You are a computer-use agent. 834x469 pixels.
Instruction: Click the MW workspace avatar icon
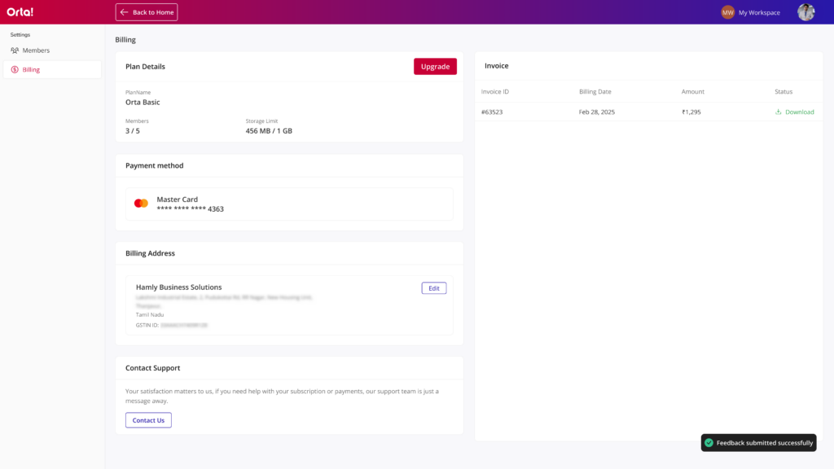[727, 12]
